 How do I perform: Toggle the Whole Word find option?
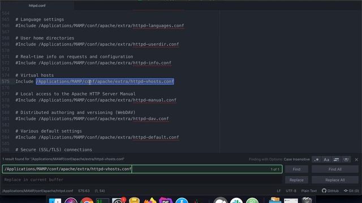point(346,160)
